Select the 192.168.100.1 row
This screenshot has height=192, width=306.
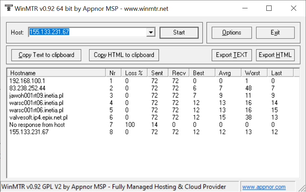coord(153,81)
